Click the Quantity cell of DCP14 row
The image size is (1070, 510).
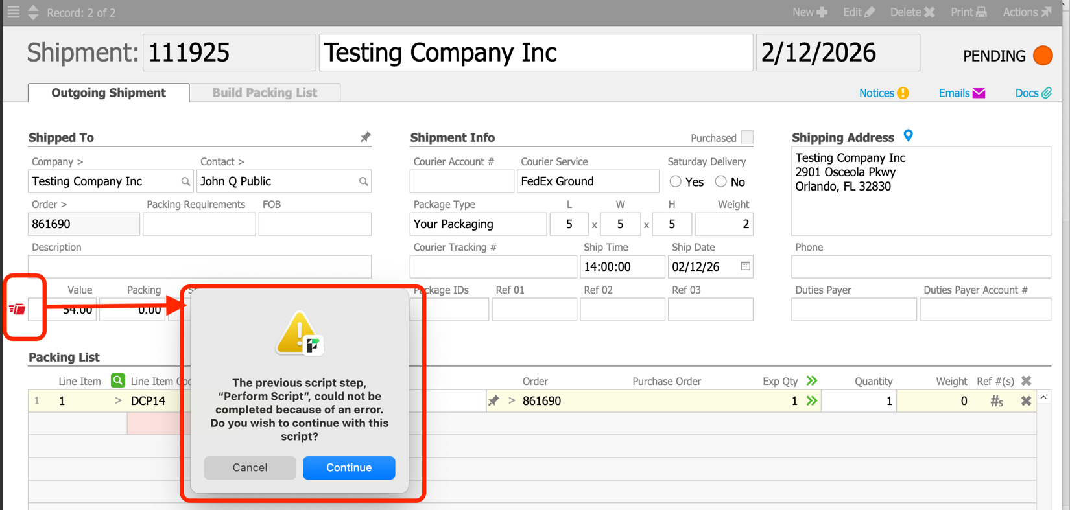(859, 401)
